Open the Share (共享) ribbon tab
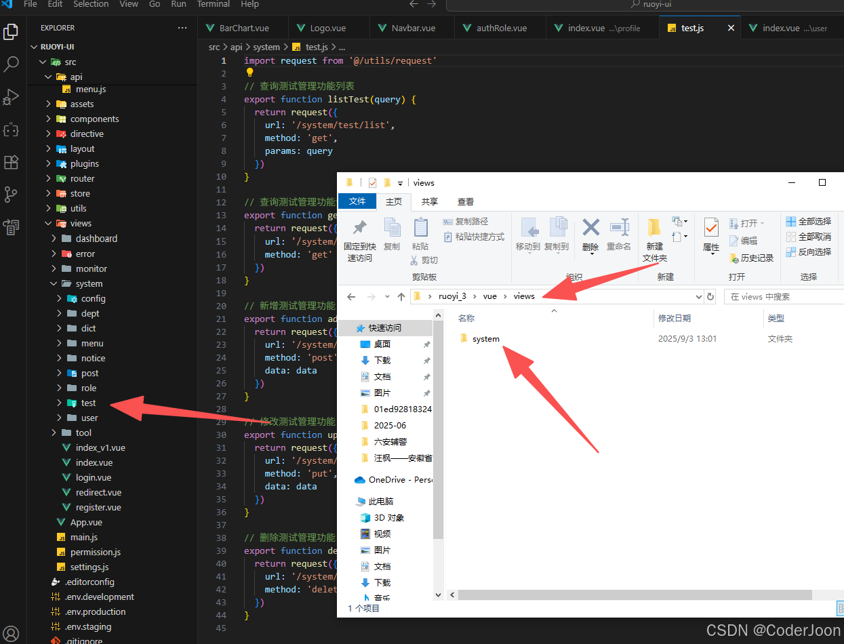Image resolution: width=844 pixels, height=644 pixels. (430, 201)
